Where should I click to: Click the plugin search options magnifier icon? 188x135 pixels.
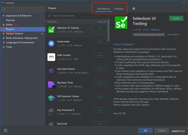pyautogui.click(x=49, y=16)
